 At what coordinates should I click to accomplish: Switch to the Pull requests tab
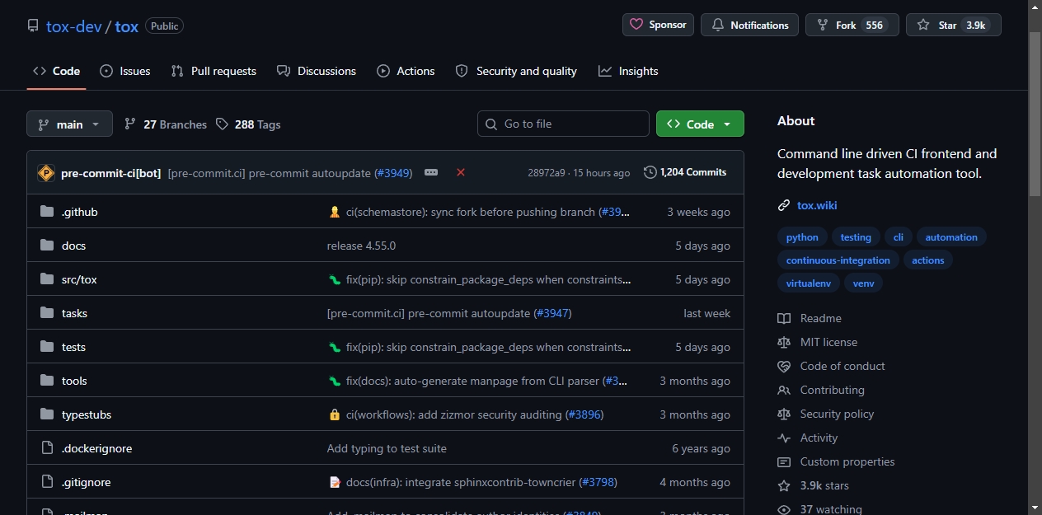(x=214, y=71)
